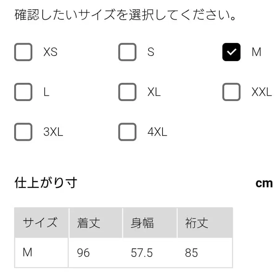The width and height of the screenshot is (278, 278).
Task: Uncheck the selected M size
Action: tap(231, 52)
